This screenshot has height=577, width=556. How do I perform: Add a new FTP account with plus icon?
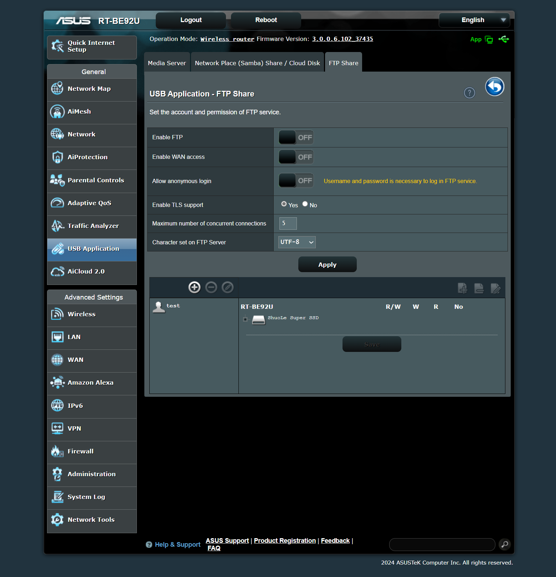pyautogui.click(x=194, y=287)
